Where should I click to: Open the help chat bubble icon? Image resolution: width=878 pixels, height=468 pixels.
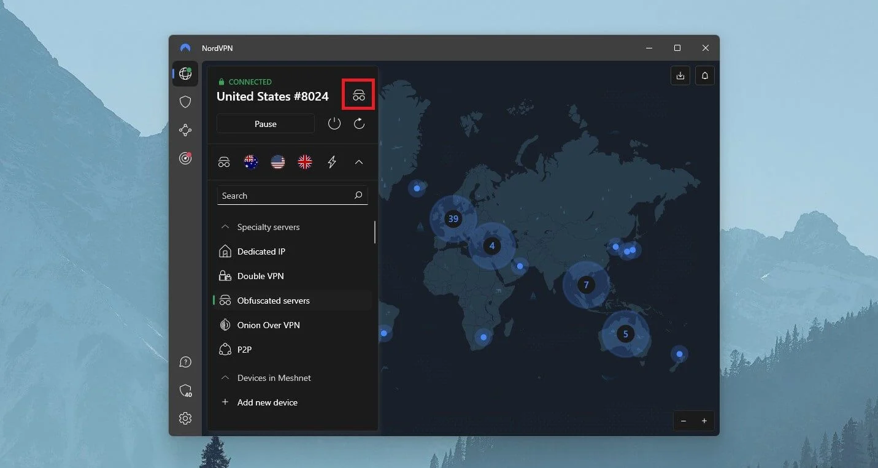click(x=185, y=362)
